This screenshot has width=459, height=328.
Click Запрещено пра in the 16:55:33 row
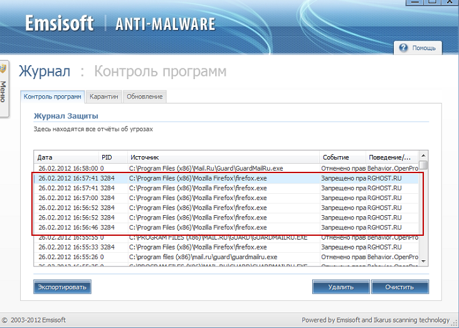coord(344,247)
